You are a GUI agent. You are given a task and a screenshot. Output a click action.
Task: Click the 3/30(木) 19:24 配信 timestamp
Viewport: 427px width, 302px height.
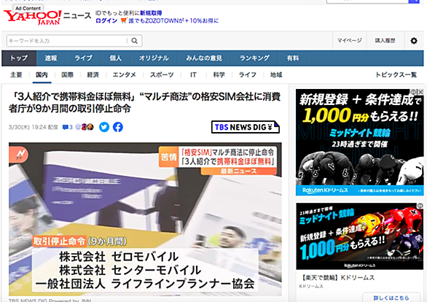(34, 127)
